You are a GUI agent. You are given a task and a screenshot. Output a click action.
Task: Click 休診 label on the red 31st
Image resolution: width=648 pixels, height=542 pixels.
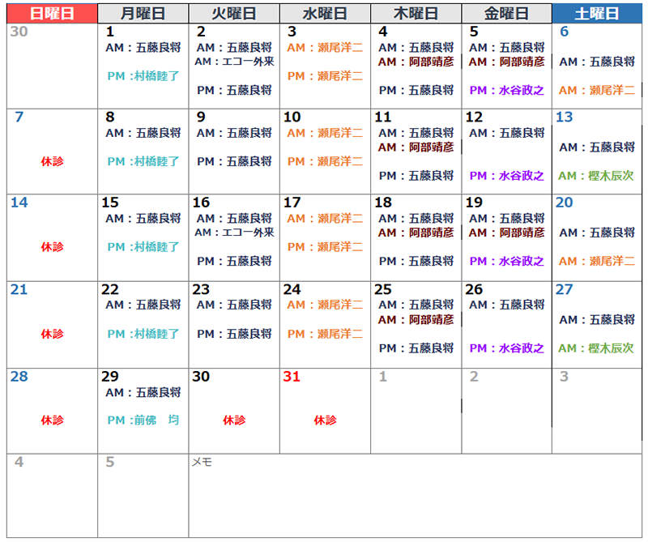point(325,420)
